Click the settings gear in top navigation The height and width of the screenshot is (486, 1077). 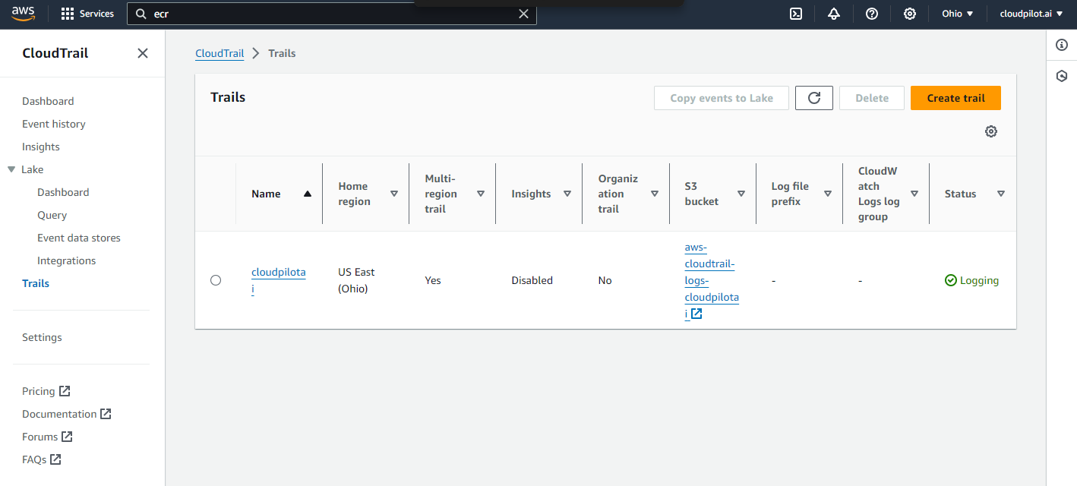tap(910, 14)
